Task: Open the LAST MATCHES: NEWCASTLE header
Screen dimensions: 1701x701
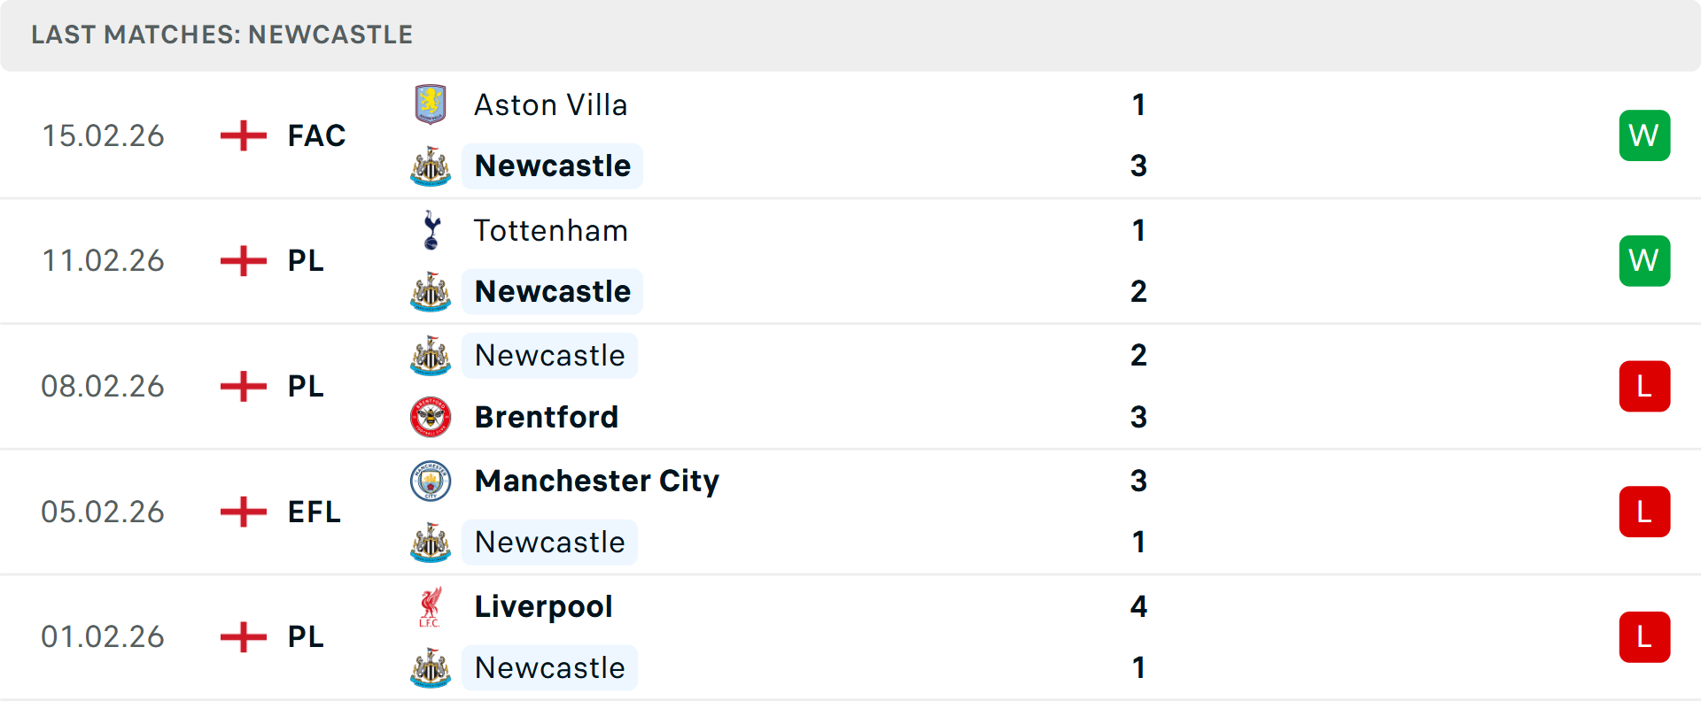Action: (221, 35)
